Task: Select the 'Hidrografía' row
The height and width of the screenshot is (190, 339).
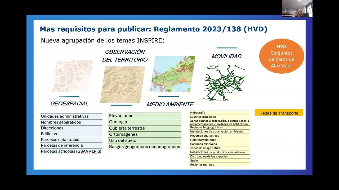Action: click(220, 113)
